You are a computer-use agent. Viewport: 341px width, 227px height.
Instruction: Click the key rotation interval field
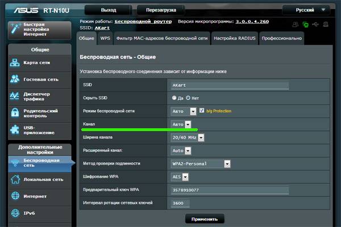click(180, 203)
